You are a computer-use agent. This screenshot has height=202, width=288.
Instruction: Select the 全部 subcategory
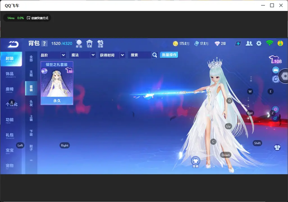click(31, 59)
